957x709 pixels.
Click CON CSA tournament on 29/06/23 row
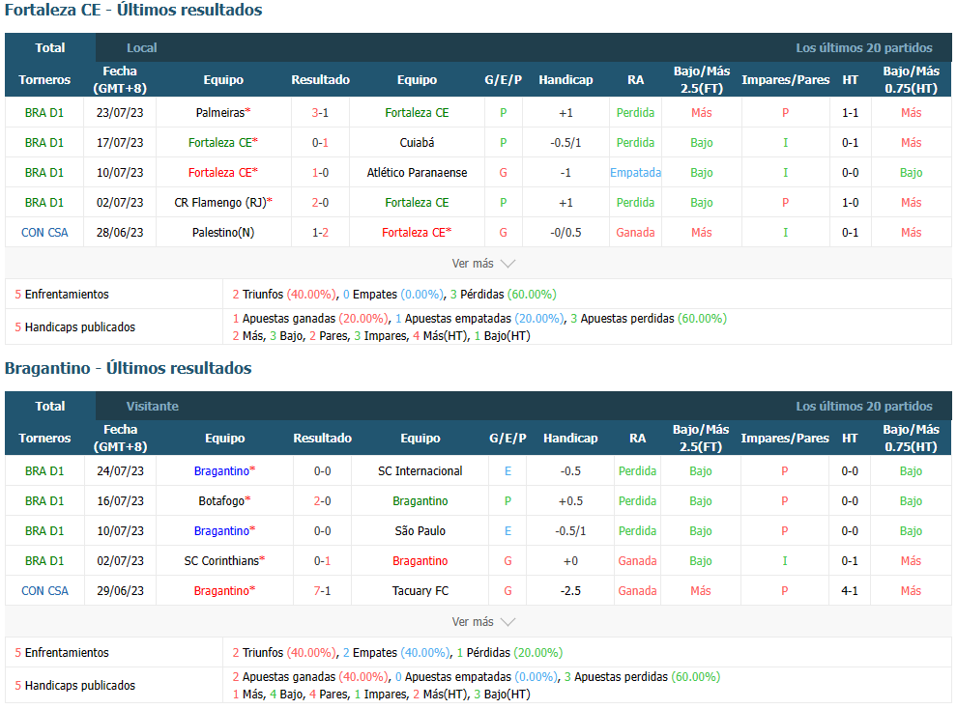pos(44,591)
